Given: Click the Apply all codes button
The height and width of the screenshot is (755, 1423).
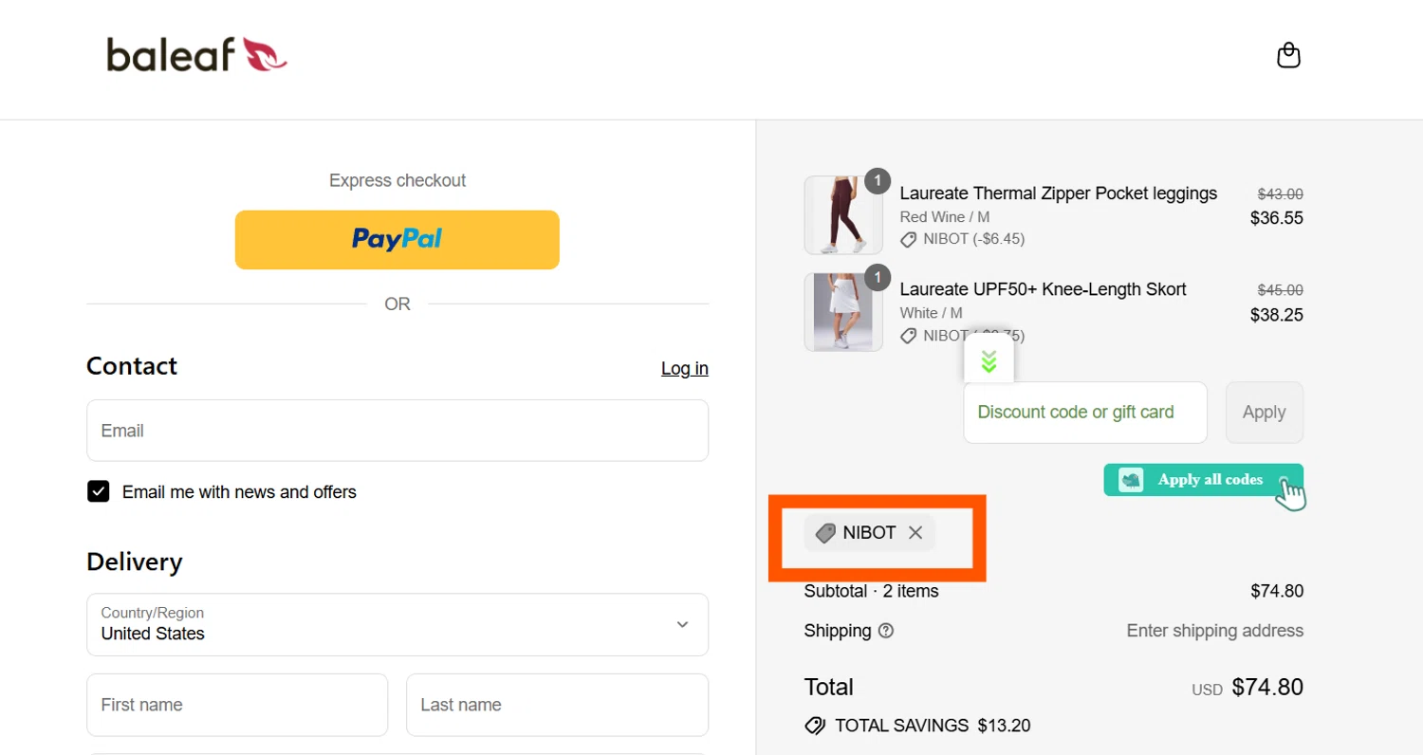Looking at the screenshot, I should point(1203,480).
